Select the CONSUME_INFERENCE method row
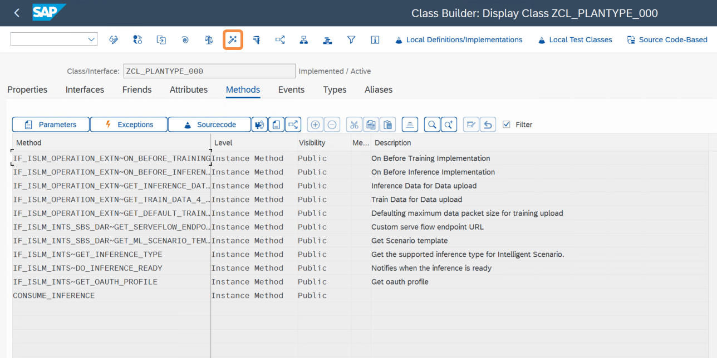The height and width of the screenshot is (358, 717). 54,296
